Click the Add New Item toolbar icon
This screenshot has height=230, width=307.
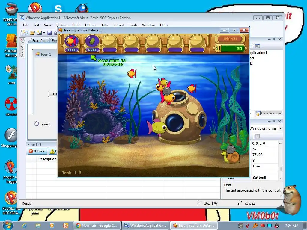click(x=39, y=33)
